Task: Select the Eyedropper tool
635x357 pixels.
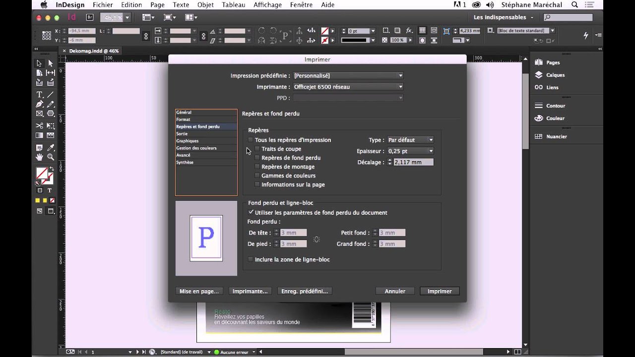Action: (x=50, y=148)
